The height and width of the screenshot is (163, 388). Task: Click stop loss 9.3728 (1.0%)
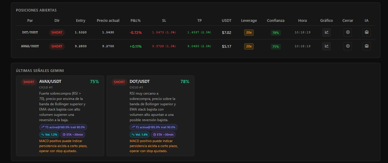pyautogui.click(x=164, y=46)
